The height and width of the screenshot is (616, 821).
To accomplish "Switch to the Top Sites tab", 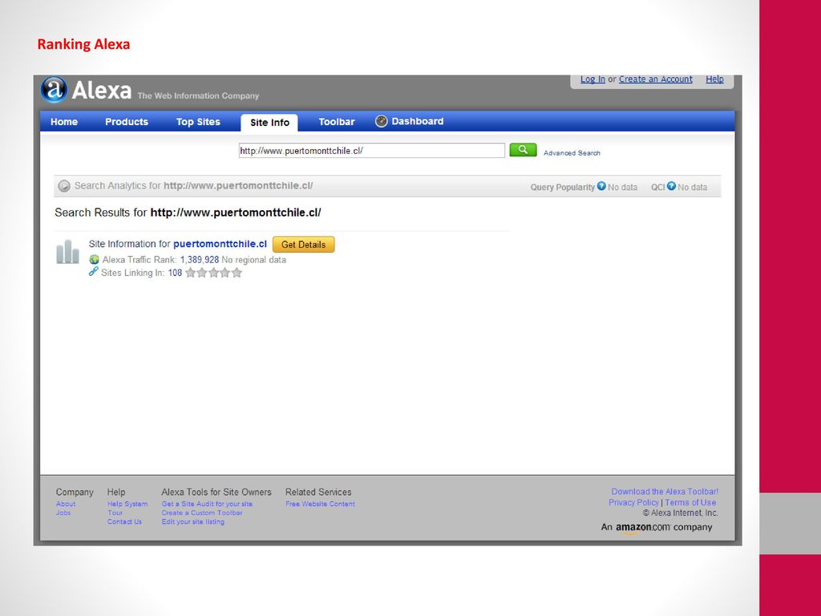I will 198,122.
